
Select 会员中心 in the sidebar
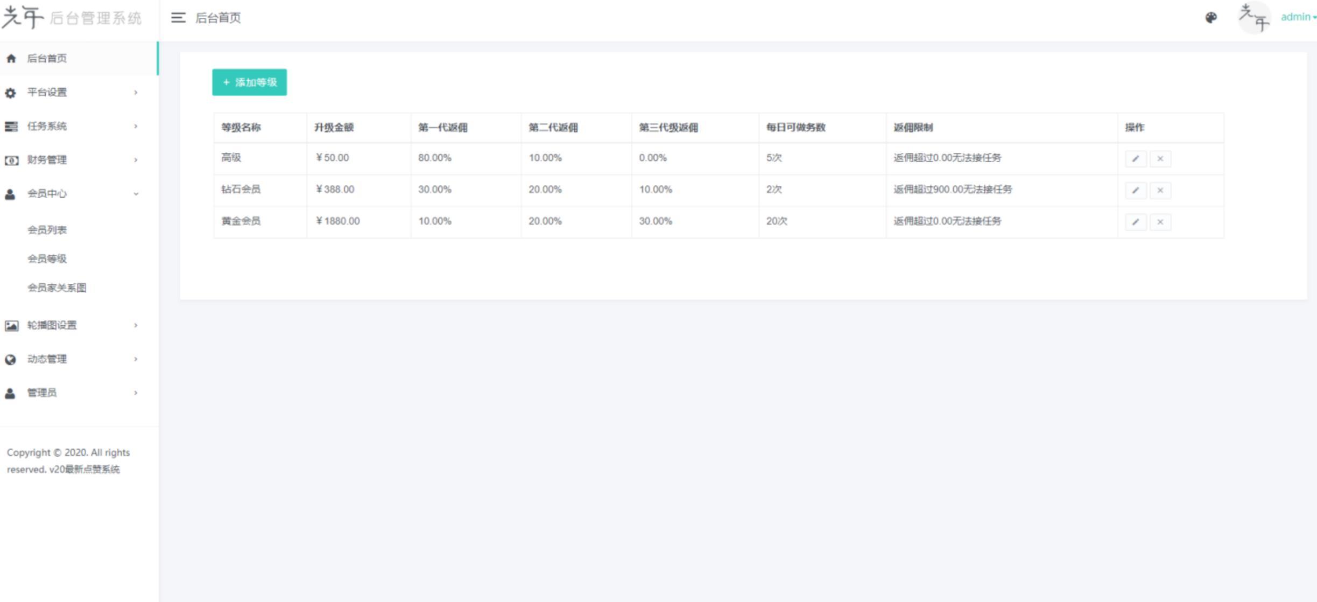pyautogui.click(x=79, y=194)
